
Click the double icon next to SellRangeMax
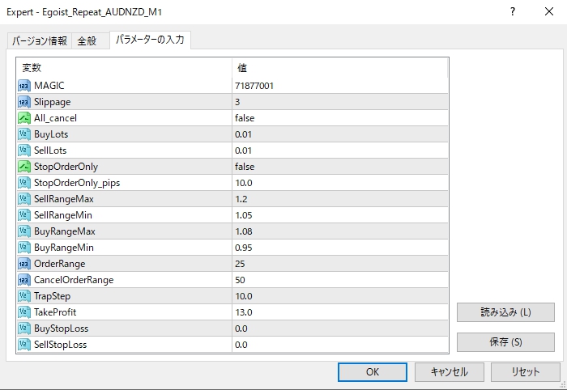click(24, 199)
